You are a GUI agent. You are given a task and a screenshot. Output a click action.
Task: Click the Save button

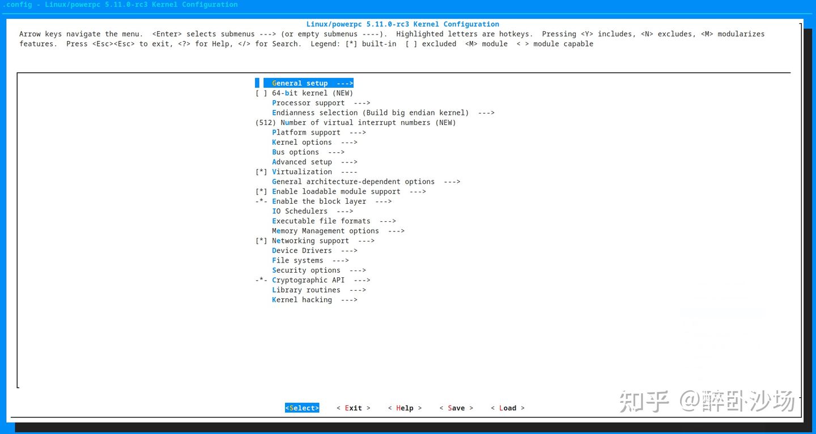pyautogui.click(x=456, y=408)
